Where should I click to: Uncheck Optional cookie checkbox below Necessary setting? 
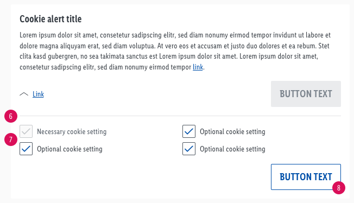point(26,149)
